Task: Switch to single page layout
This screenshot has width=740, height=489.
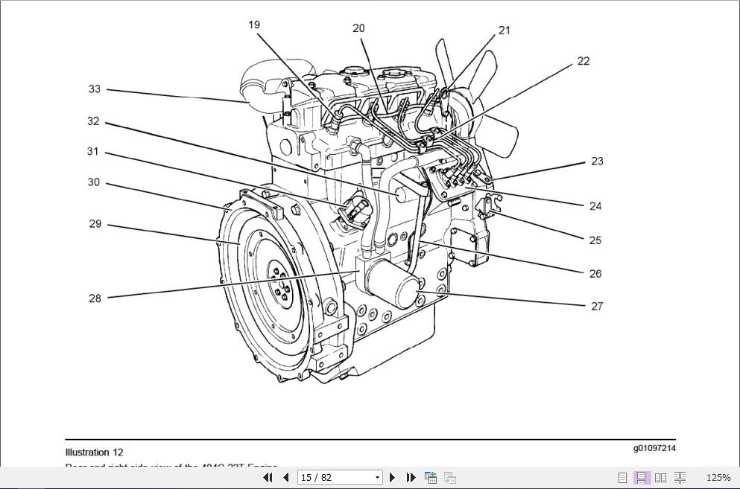Action: (623, 477)
